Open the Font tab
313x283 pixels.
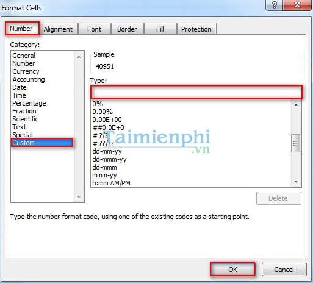(94, 29)
